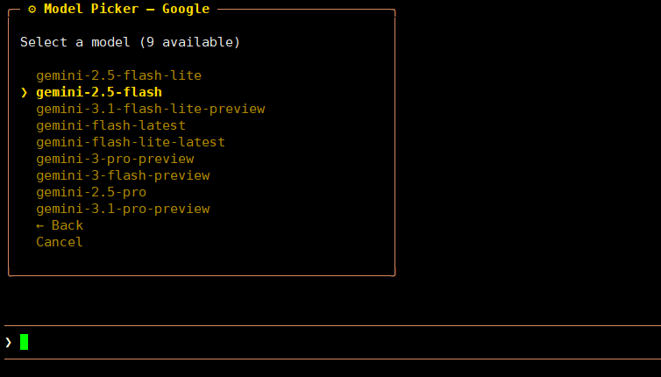The height and width of the screenshot is (377, 661).
Task: Select gemini-2.5-flash-lite model
Action: [118, 75]
